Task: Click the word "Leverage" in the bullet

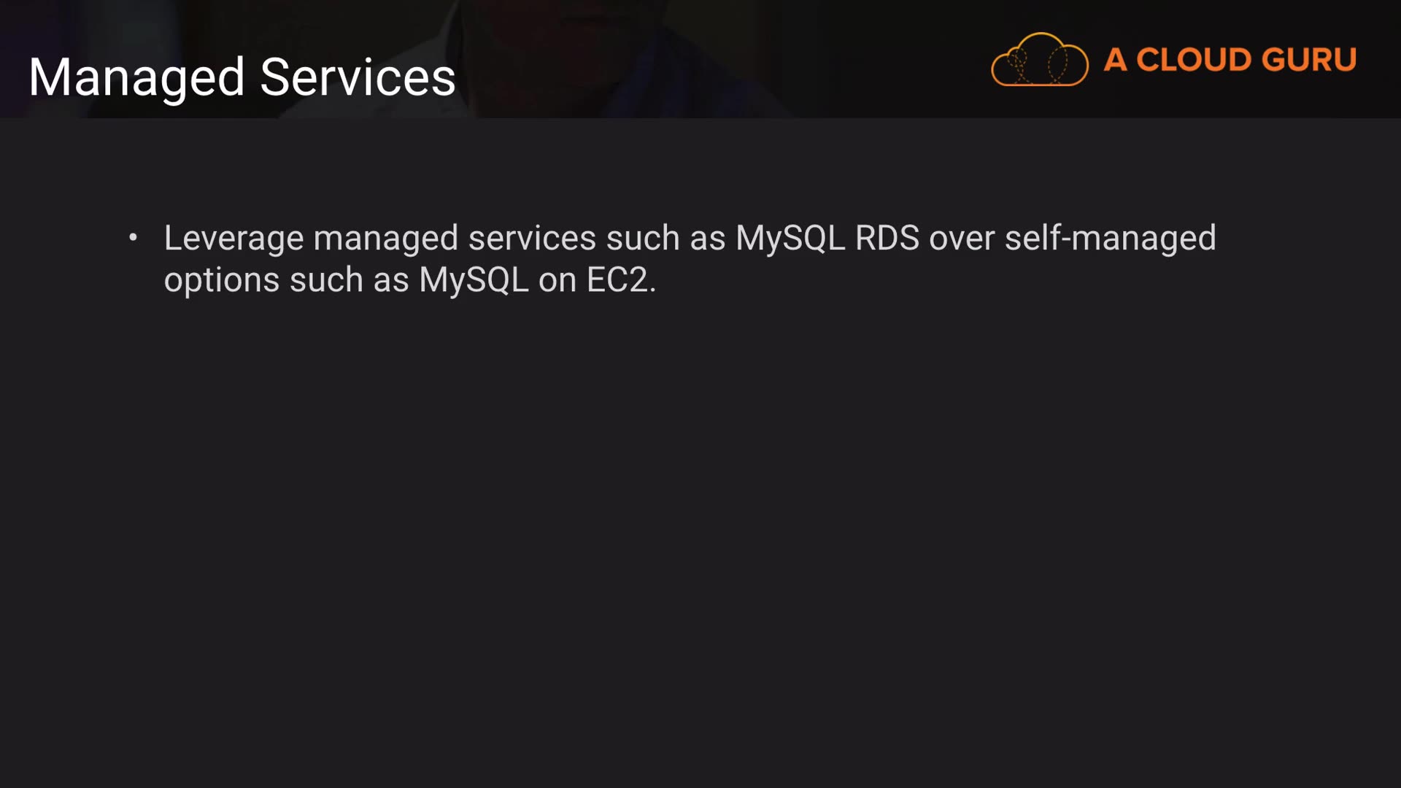Action: click(x=233, y=238)
